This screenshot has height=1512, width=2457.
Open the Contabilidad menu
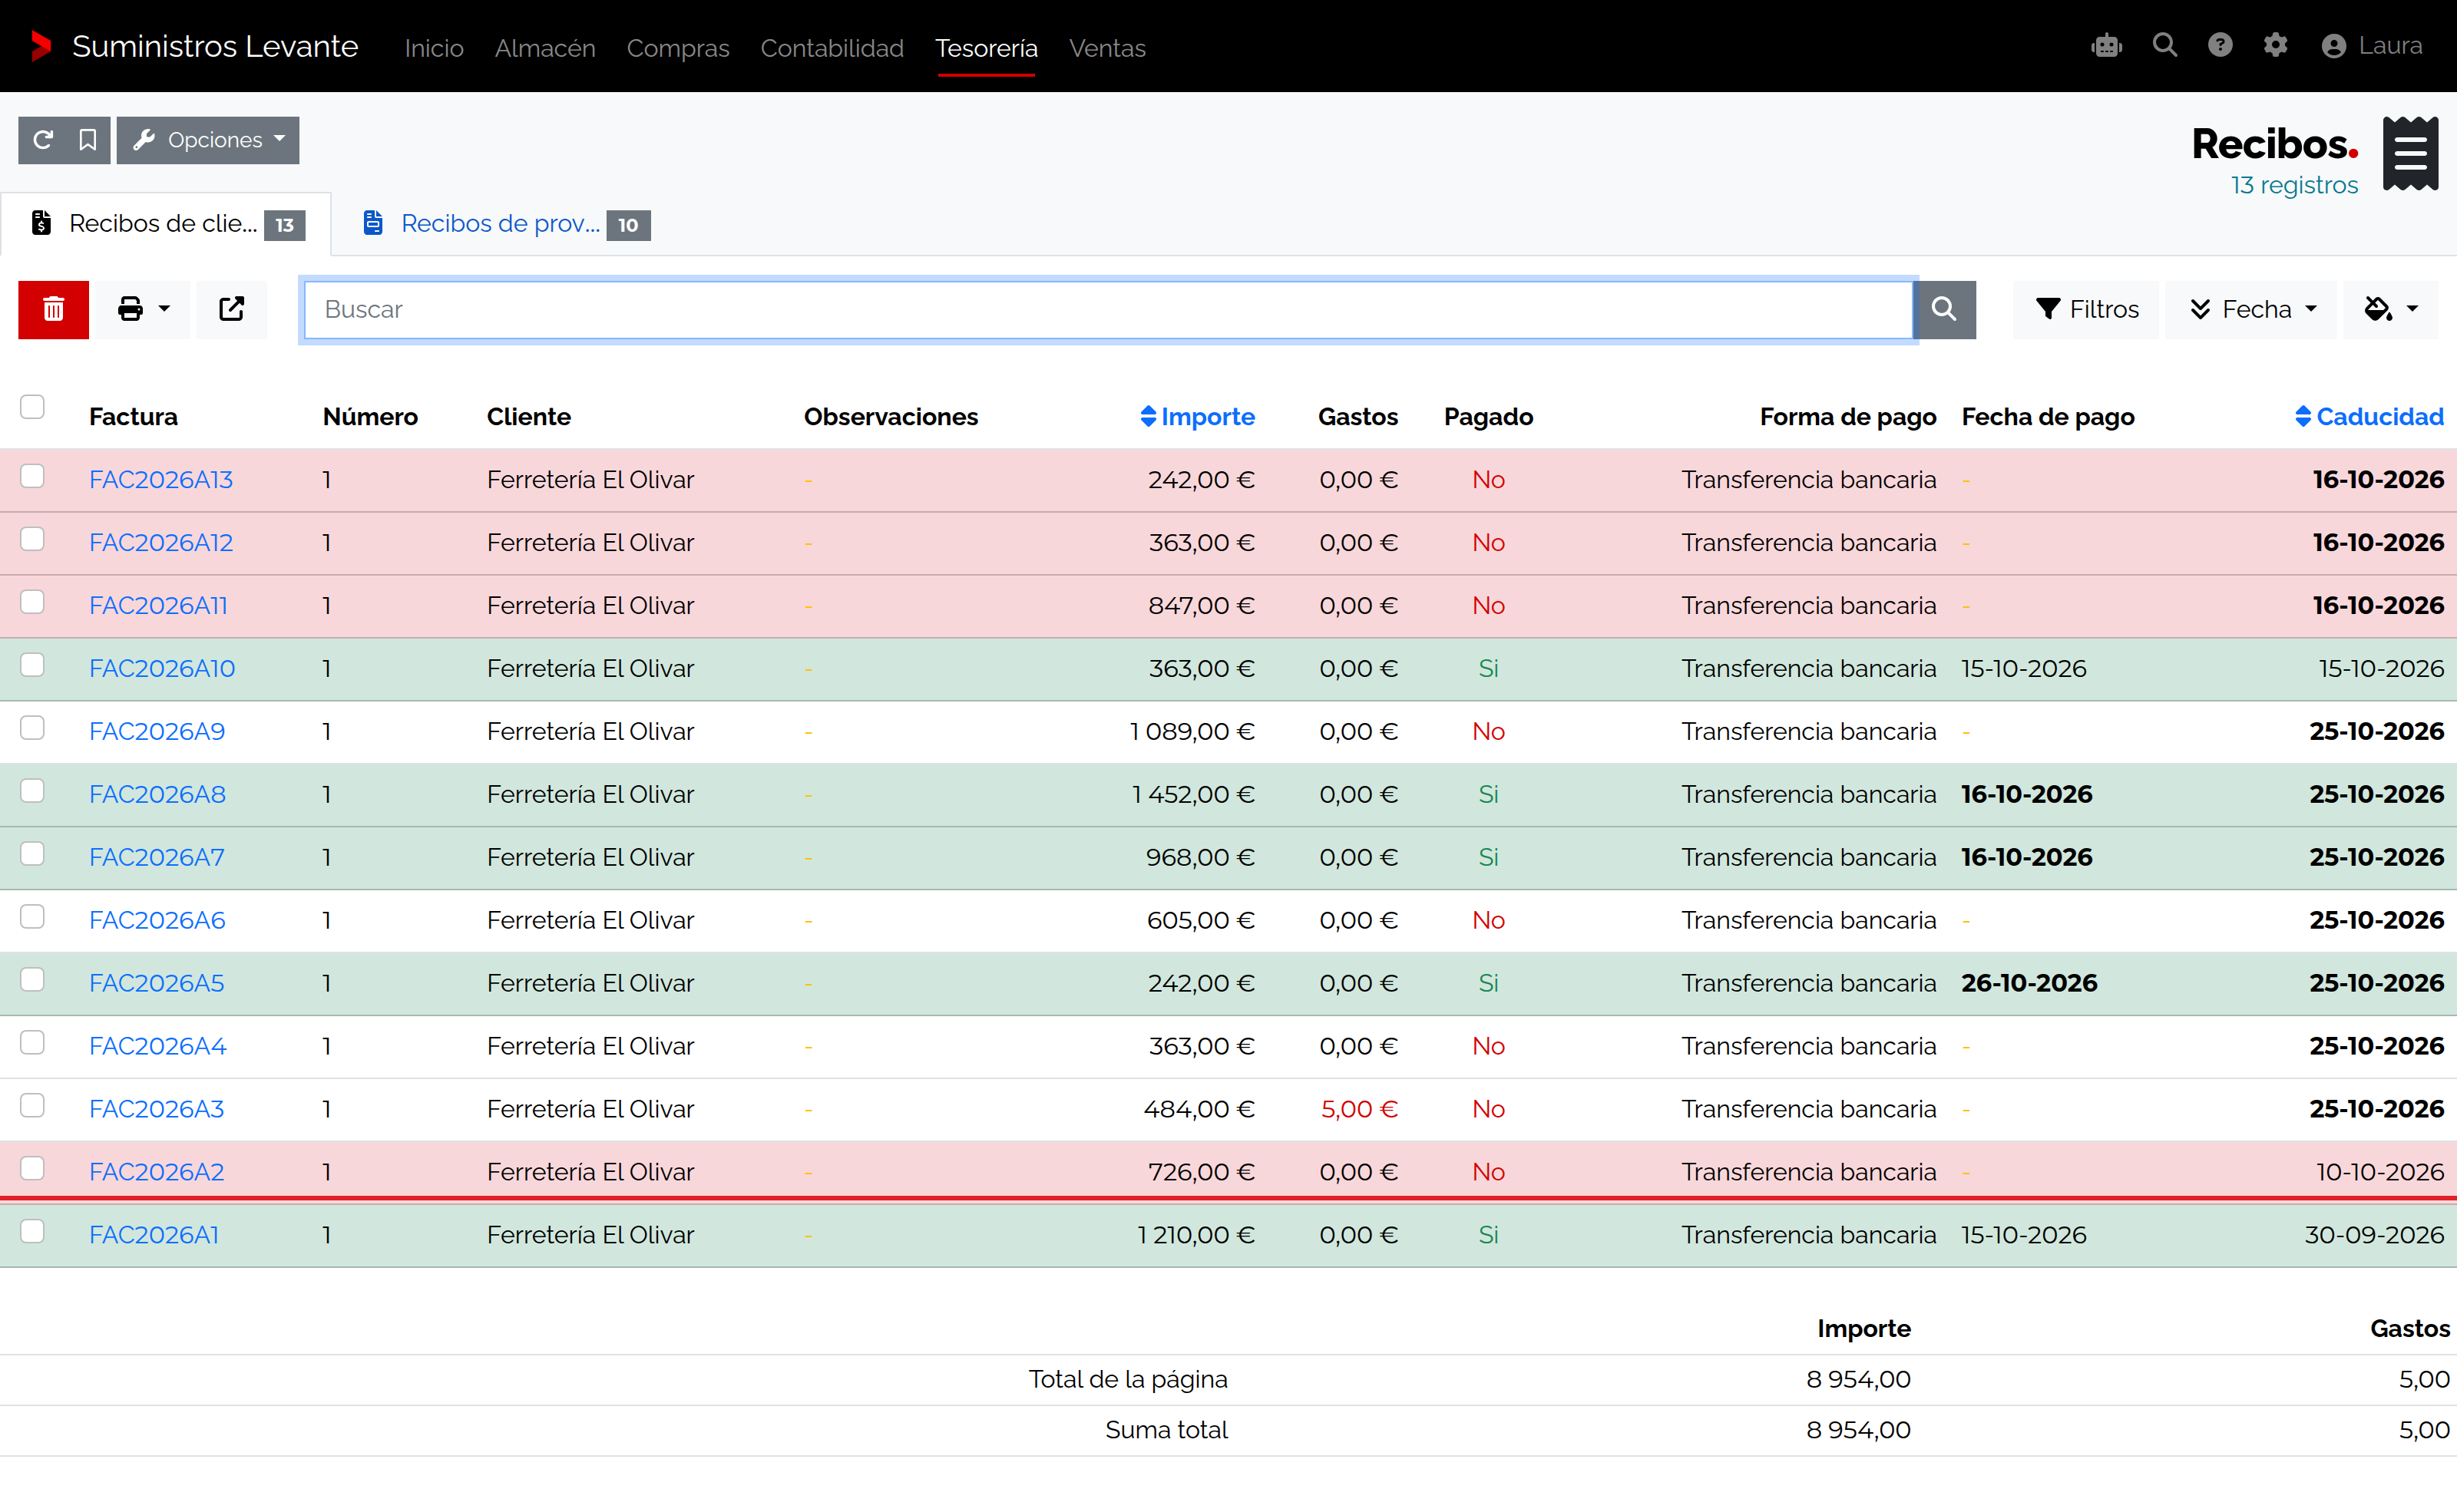click(x=832, y=48)
